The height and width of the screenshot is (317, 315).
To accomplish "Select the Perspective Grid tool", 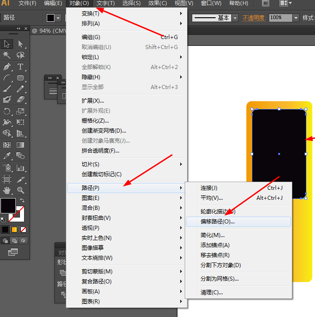I will [x=20, y=133].
